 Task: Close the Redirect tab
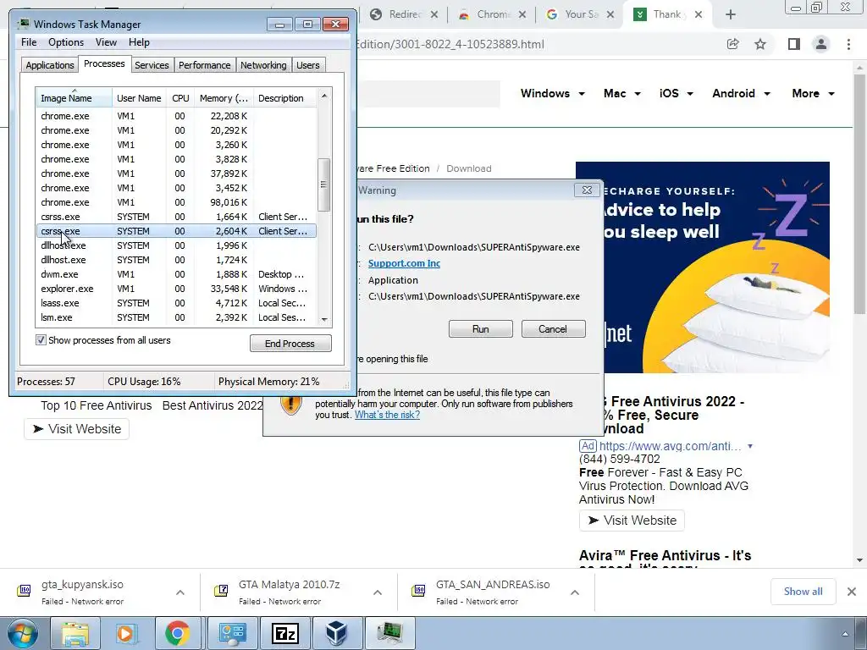[x=434, y=14]
